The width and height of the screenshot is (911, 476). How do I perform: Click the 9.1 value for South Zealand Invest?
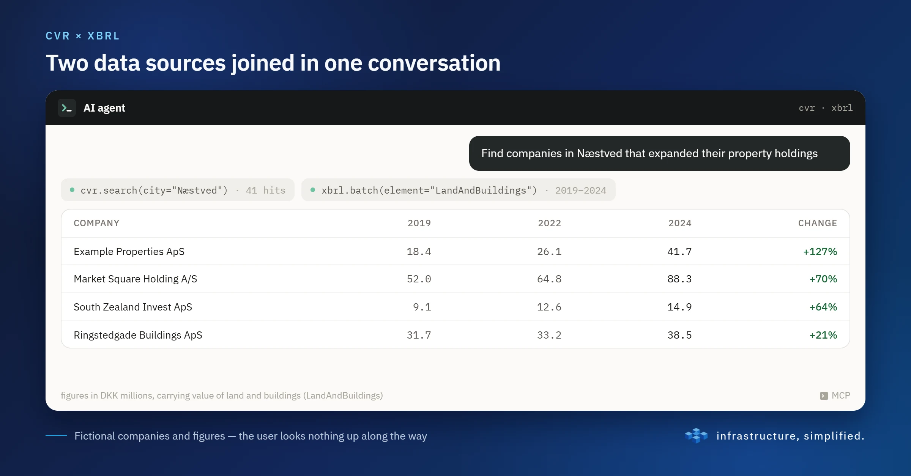(422, 307)
